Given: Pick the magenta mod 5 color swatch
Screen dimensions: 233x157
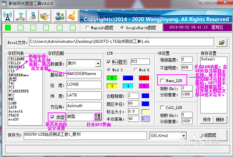Looking at the screenshot, I should (x=144, y=86).
